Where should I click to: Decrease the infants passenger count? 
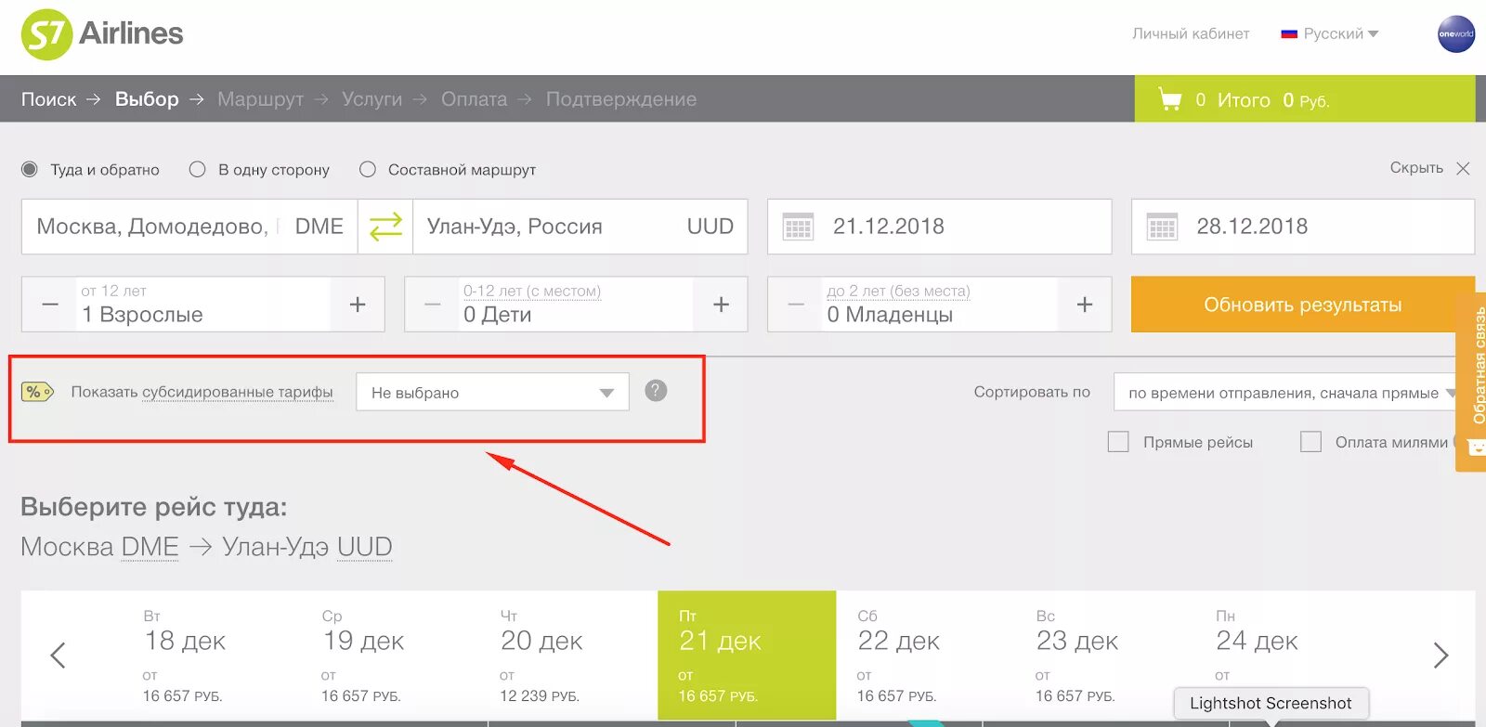pyautogui.click(x=796, y=305)
